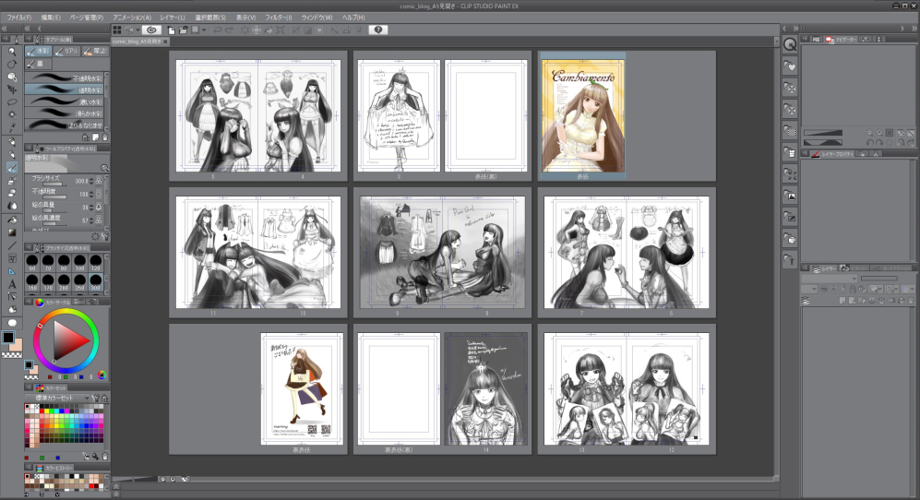Select the Pen tool
920x500 pixels.
point(12,141)
